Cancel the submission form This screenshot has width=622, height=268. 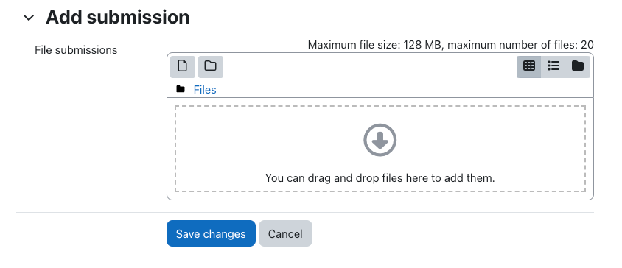285,233
